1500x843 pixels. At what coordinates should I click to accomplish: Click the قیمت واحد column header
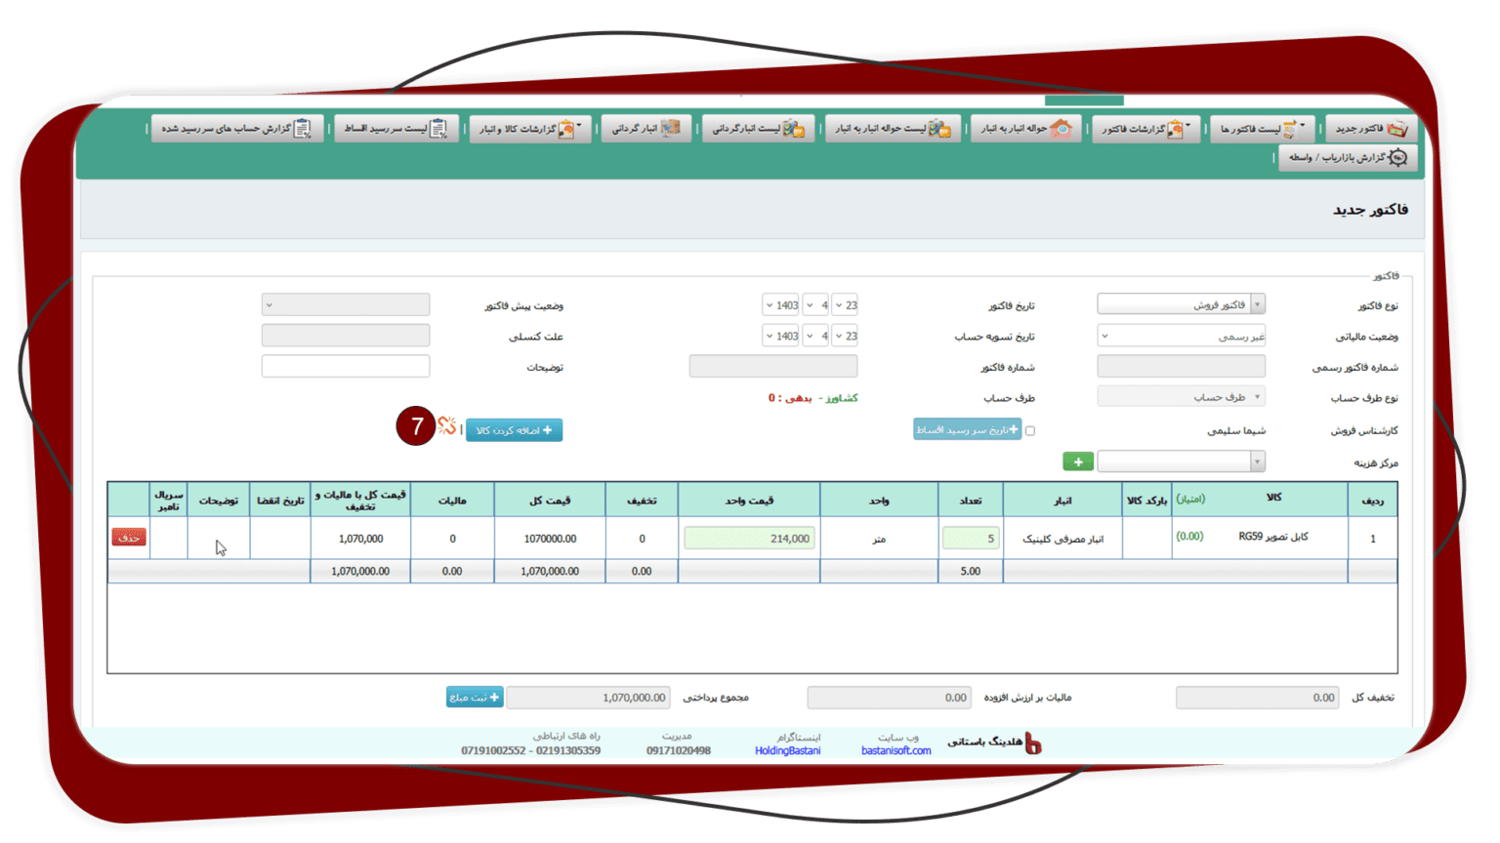pos(749,500)
